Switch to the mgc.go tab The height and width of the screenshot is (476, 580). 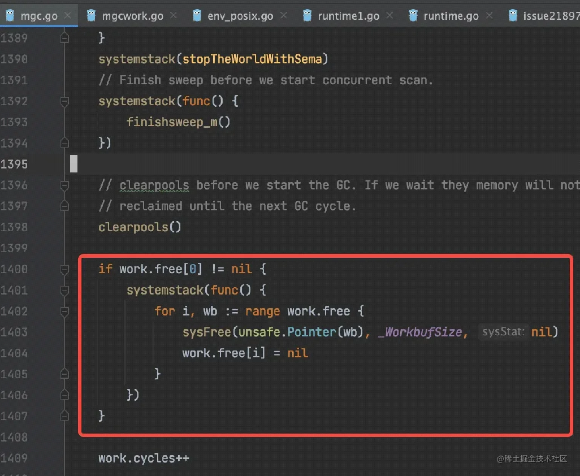click(39, 16)
